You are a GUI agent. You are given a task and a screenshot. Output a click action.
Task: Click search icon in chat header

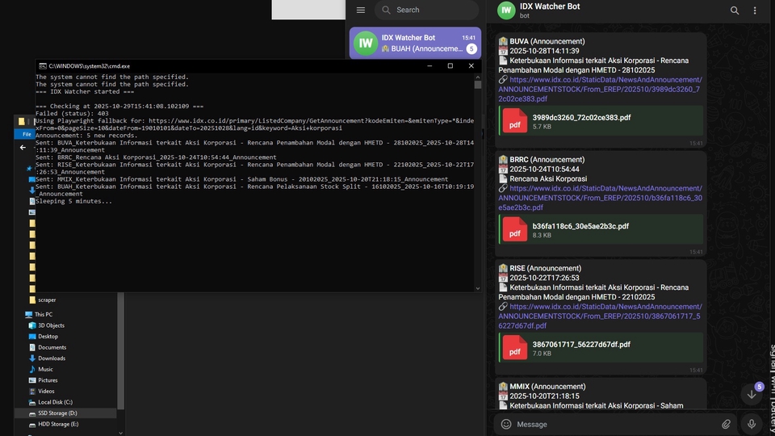click(x=734, y=10)
